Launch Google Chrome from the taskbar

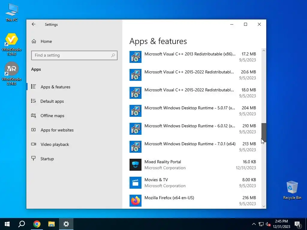tap(37, 224)
